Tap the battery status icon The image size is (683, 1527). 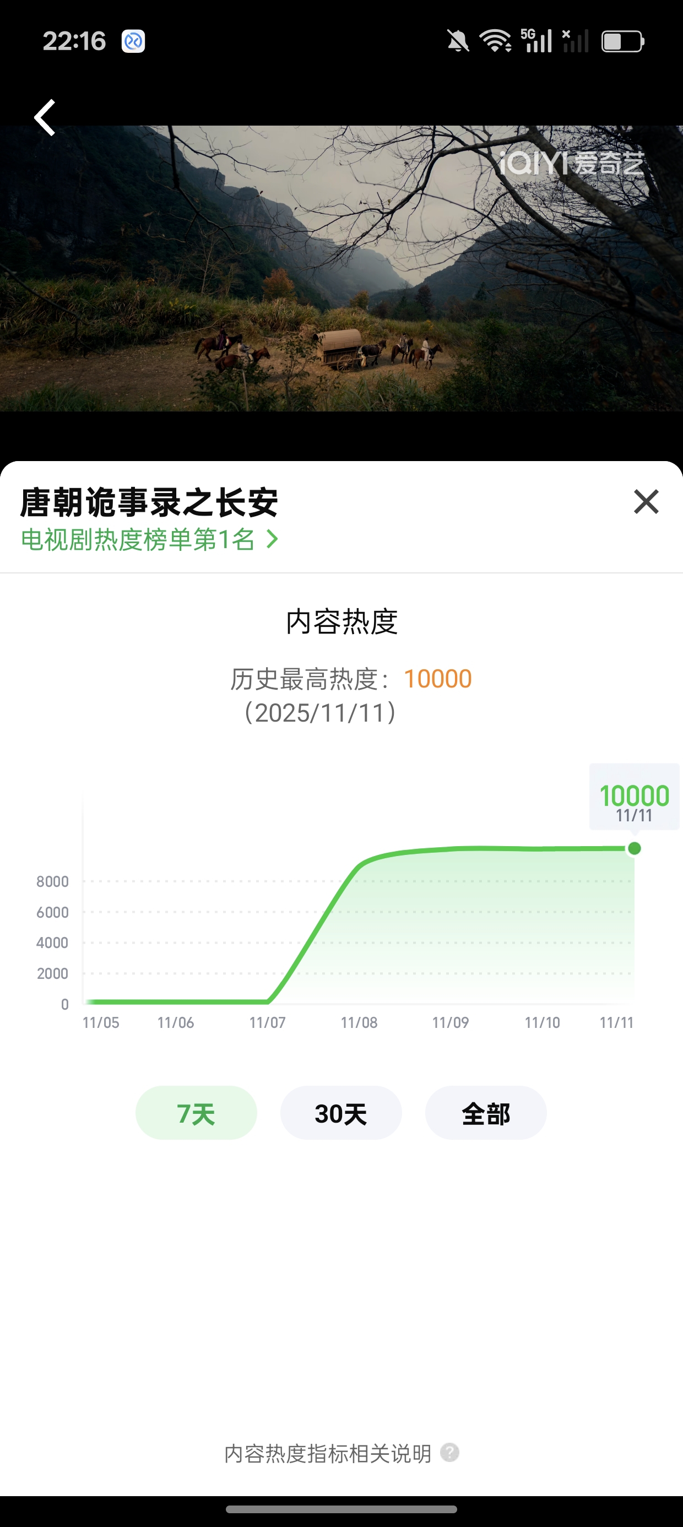pyautogui.click(x=622, y=41)
